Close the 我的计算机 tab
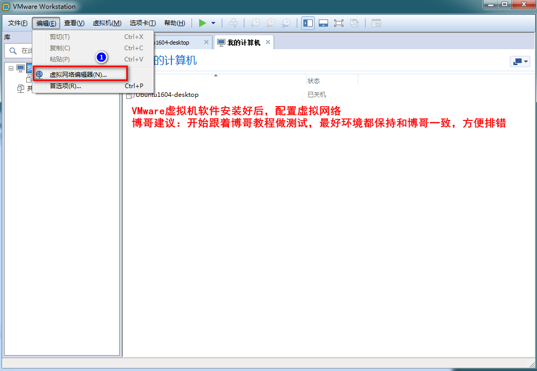 268,42
